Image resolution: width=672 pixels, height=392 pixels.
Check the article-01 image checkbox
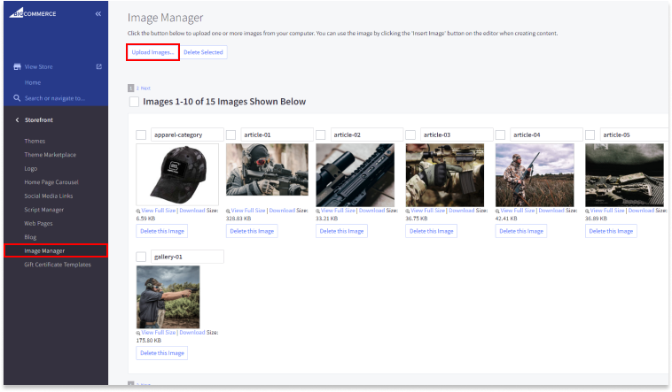coord(231,135)
